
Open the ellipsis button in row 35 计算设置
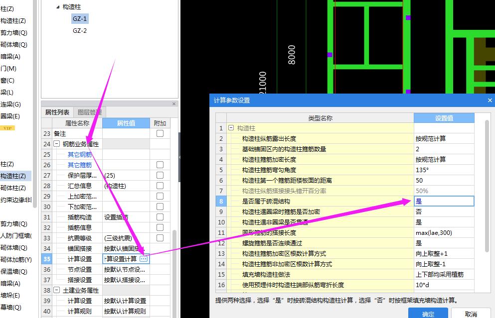(x=144, y=259)
